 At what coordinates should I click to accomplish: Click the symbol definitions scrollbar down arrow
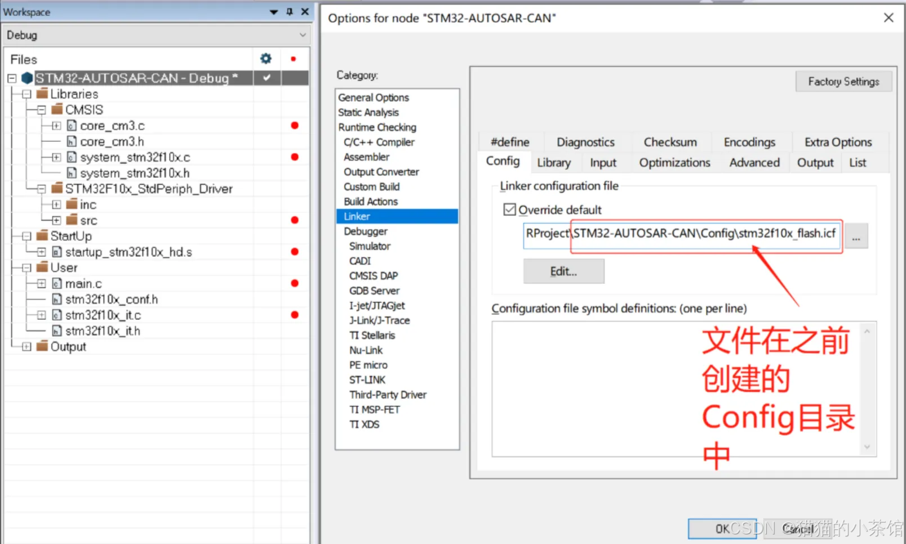point(867,447)
